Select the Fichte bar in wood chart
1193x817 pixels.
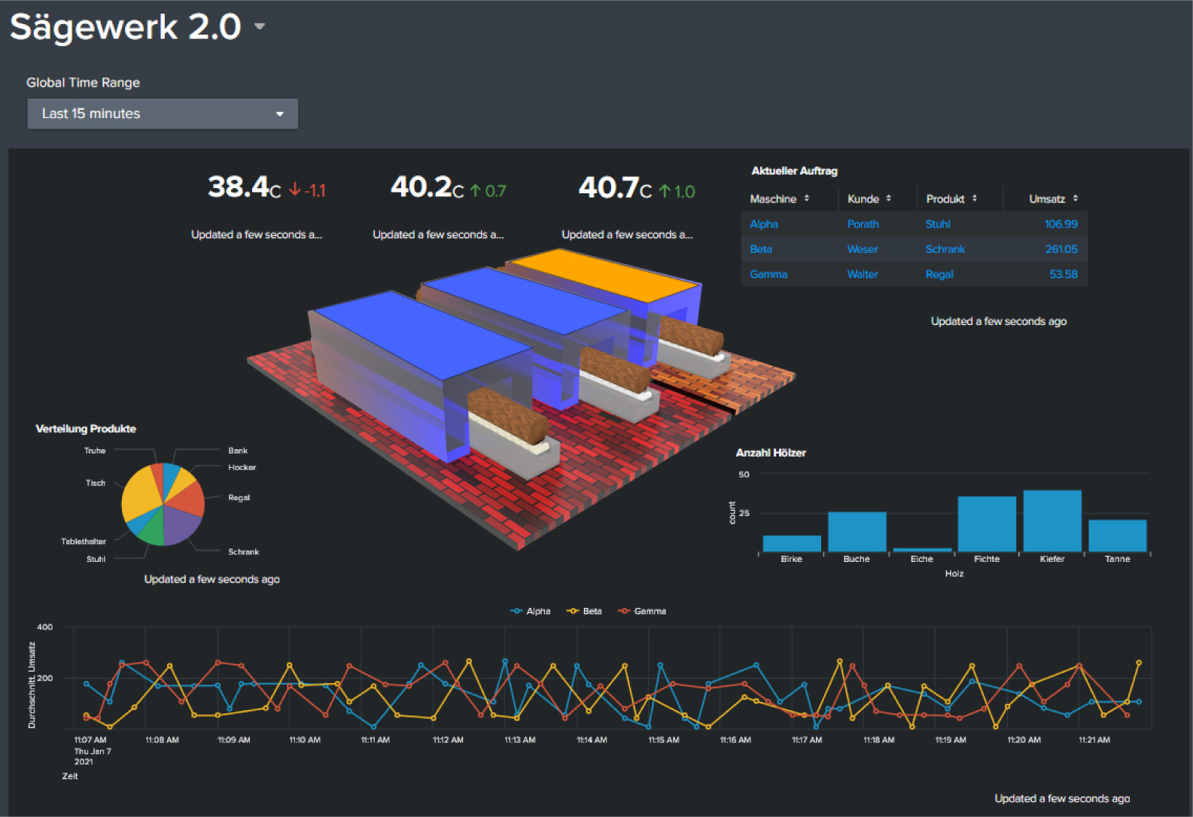[x=986, y=524]
